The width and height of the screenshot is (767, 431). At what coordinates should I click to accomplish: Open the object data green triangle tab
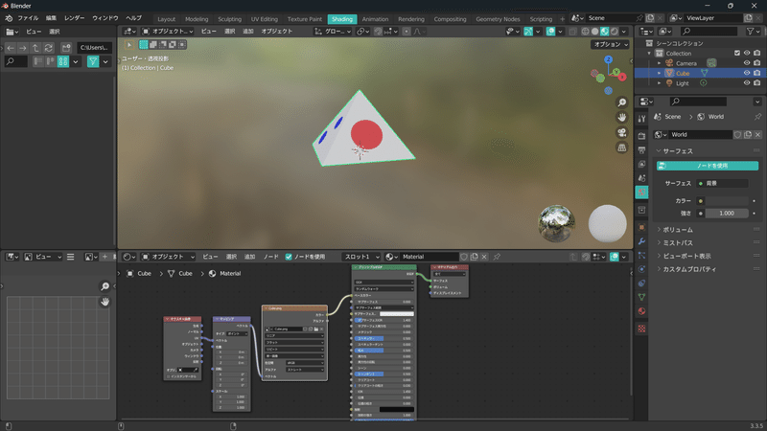(x=641, y=297)
